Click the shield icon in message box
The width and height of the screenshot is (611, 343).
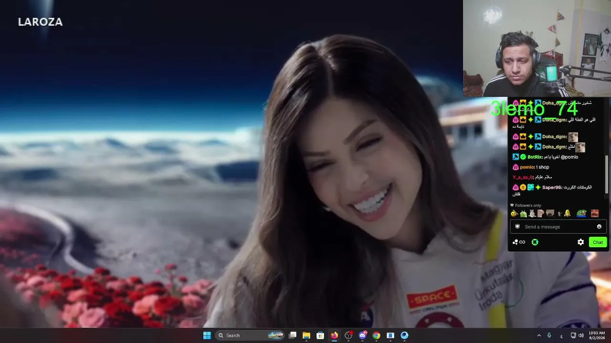517,227
